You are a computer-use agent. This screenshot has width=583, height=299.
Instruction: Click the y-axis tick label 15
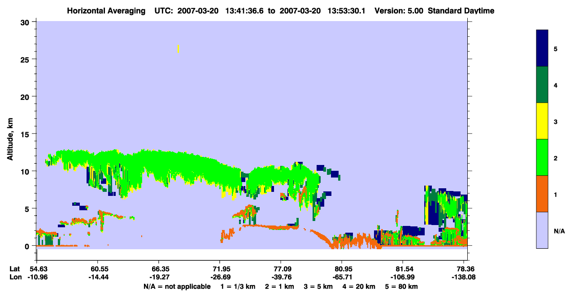coord(26,134)
